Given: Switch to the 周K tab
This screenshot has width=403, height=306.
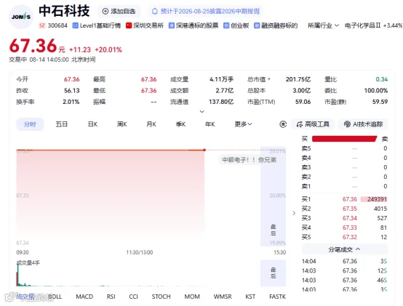Looking at the screenshot, I should coord(121,124).
